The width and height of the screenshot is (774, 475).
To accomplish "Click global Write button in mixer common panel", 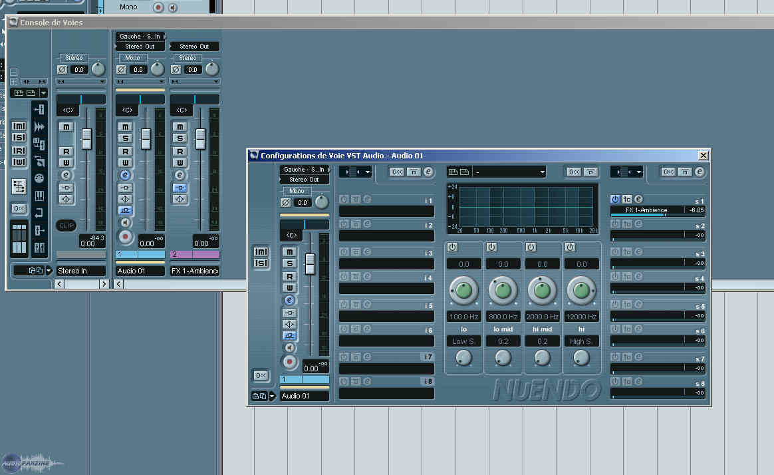I will point(19,162).
